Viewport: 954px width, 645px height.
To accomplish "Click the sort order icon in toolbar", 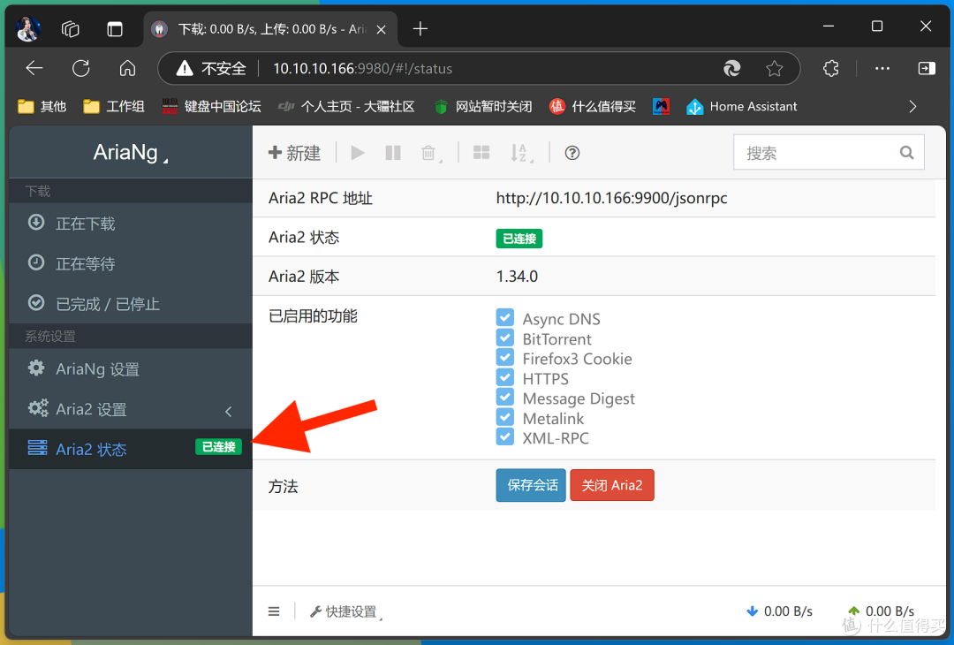I will point(521,152).
